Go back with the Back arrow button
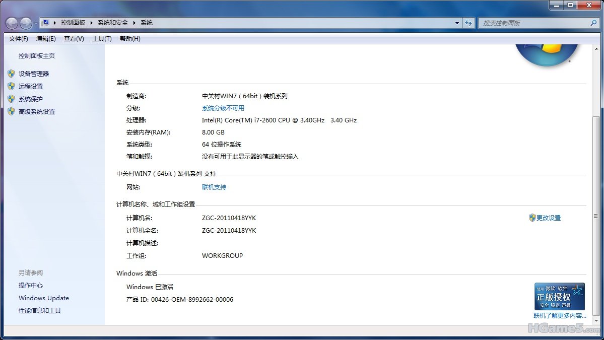The width and height of the screenshot is (604, 340). [12, 24]
